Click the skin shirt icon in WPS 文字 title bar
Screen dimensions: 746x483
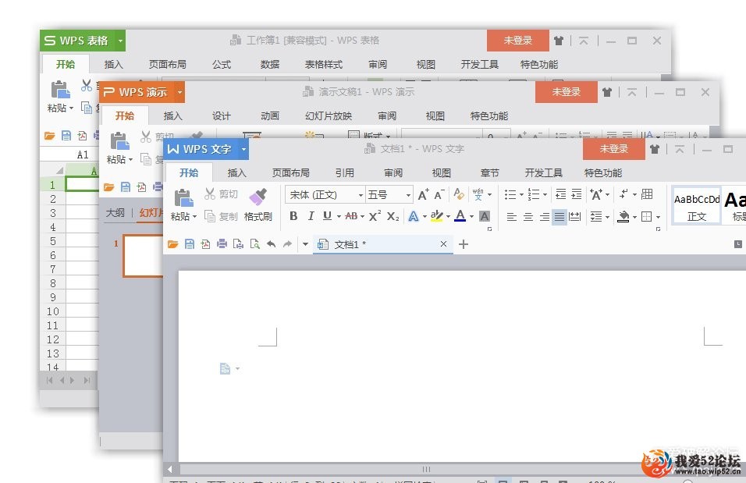tap(655, 149)
